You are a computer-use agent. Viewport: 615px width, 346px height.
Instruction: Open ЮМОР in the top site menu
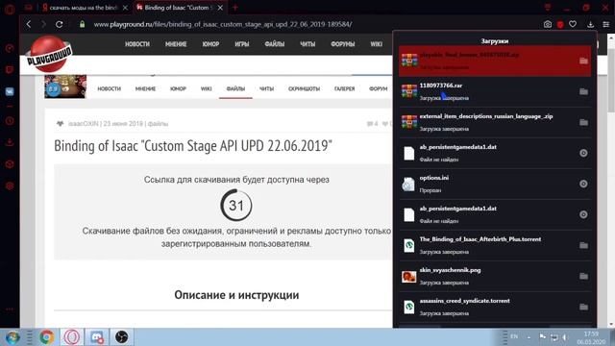[x=210, y=44]
